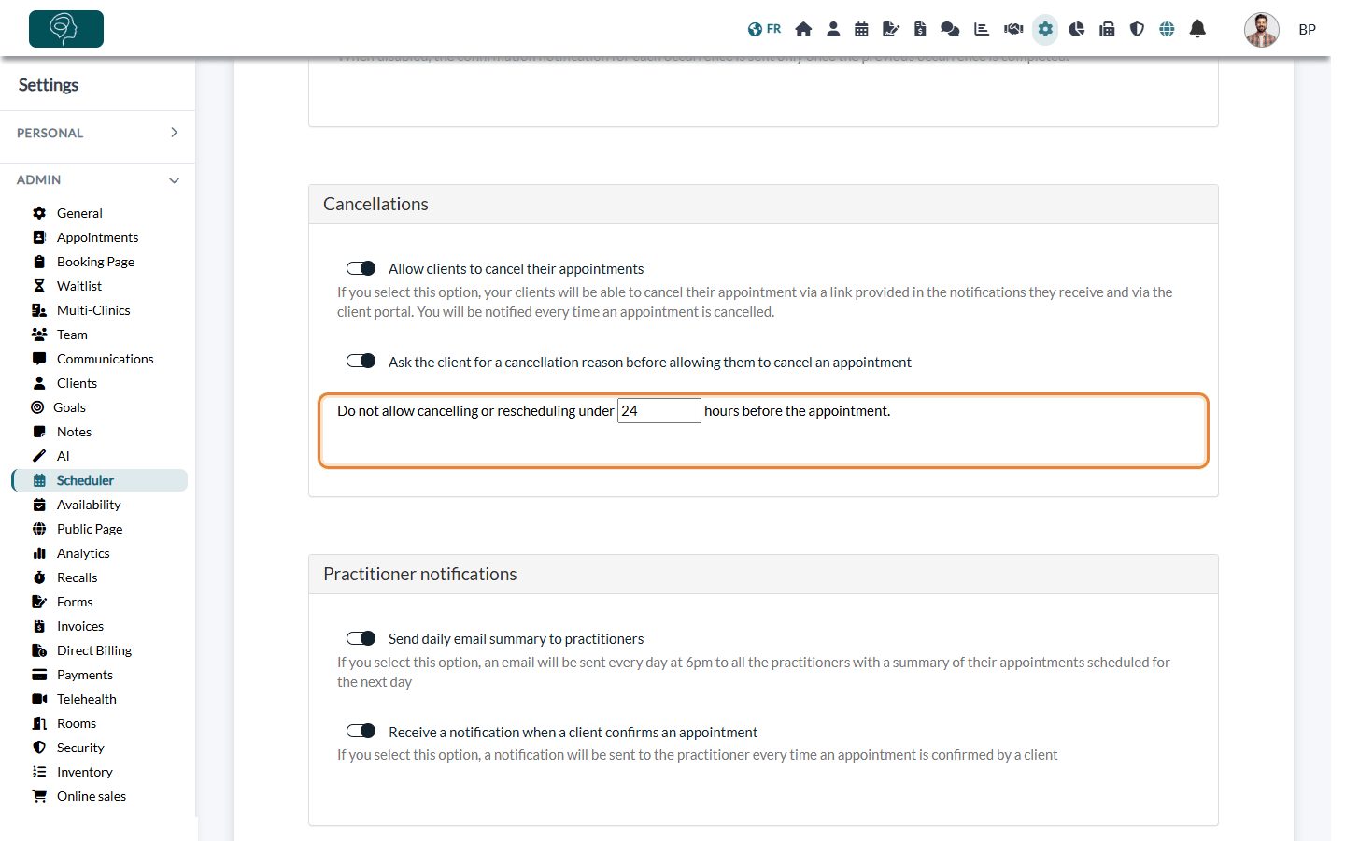The width and height of the screenshot is (1345, 841).
Task: Open the chat messages icon
Action: [950, 29]
